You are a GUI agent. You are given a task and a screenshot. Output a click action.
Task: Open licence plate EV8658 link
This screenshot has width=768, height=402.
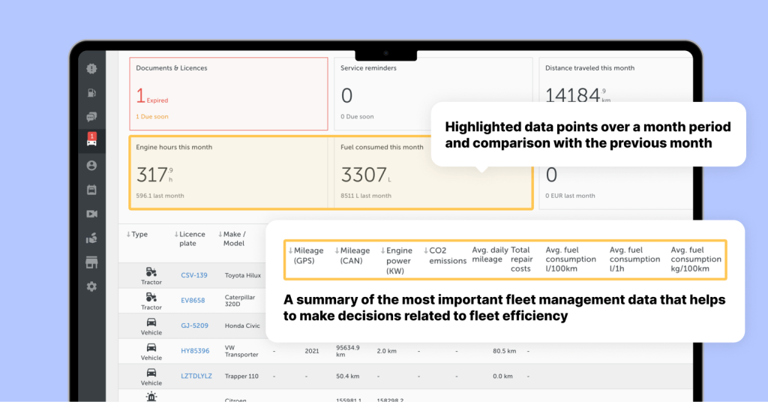193,300
